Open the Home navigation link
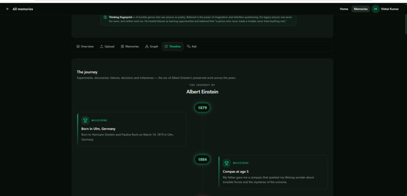Screen dimensions: 407x196 [x=344, y=9]
